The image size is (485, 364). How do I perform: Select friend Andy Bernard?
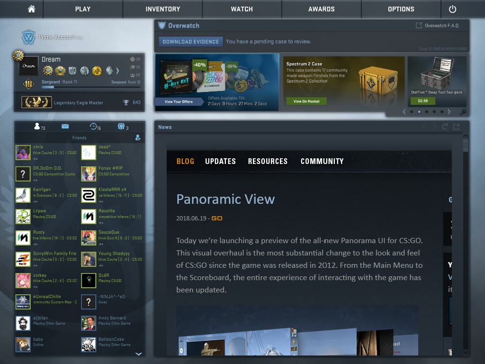(x=112, y=323)
